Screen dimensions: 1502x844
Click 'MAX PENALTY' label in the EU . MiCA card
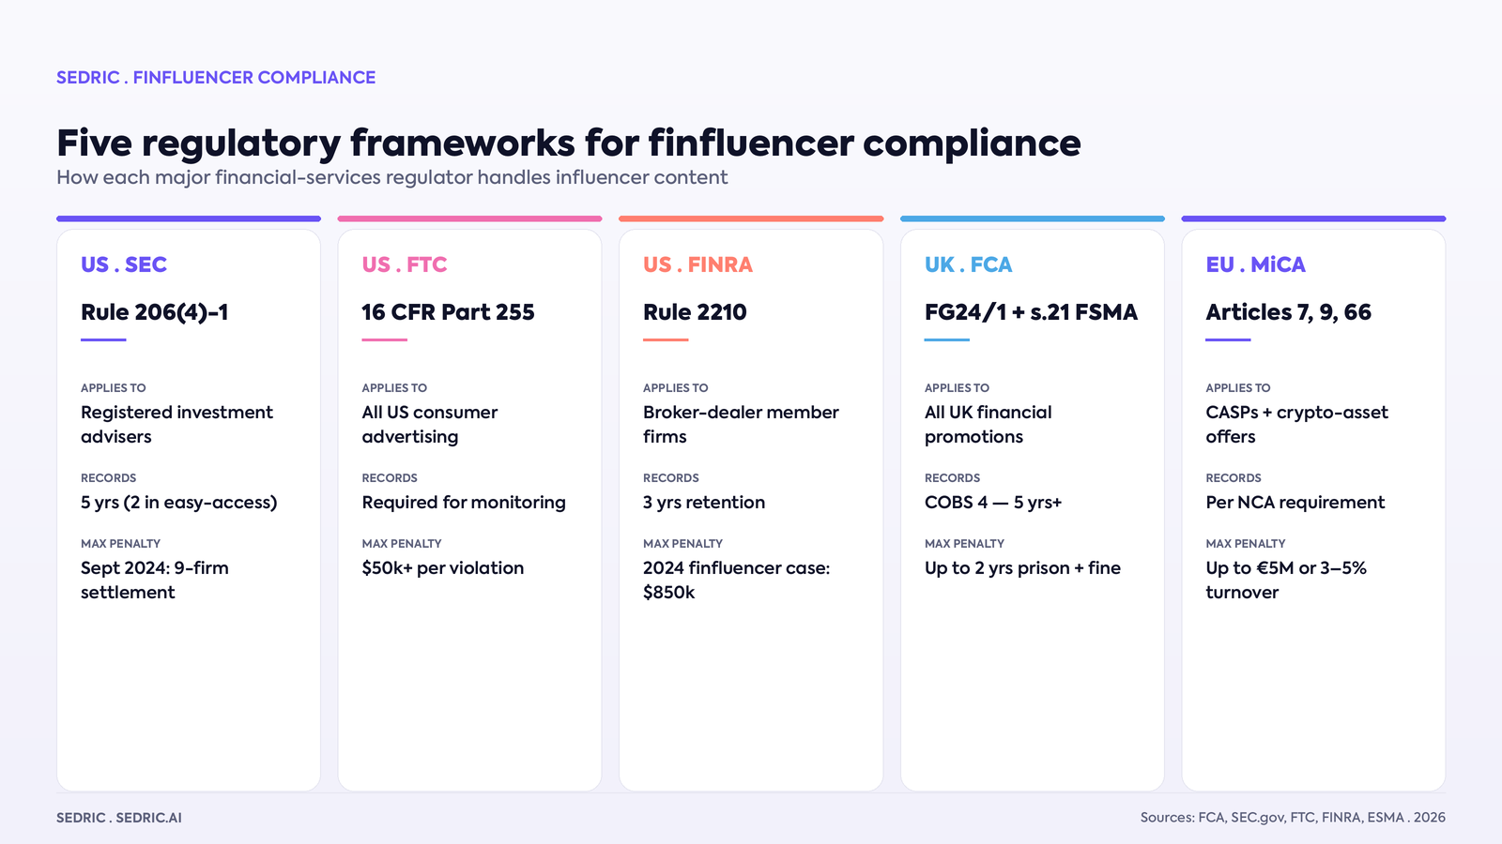click(1246, 544)
